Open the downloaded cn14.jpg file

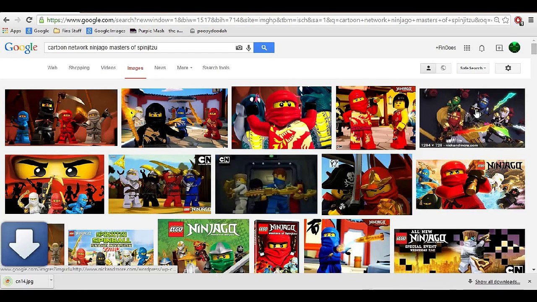click(x=23, y=281)
